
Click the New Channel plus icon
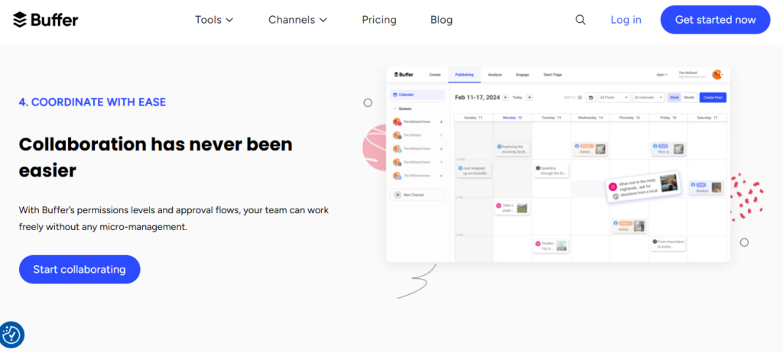pyautogui.click(x=398, y=195)
